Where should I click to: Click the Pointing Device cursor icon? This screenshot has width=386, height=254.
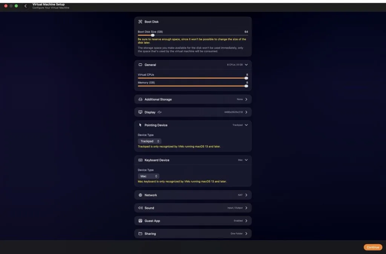[140, 125]
